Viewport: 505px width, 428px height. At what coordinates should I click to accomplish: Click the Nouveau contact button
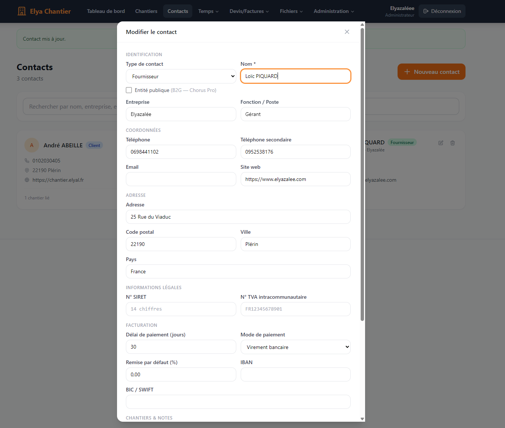[431, 72]
